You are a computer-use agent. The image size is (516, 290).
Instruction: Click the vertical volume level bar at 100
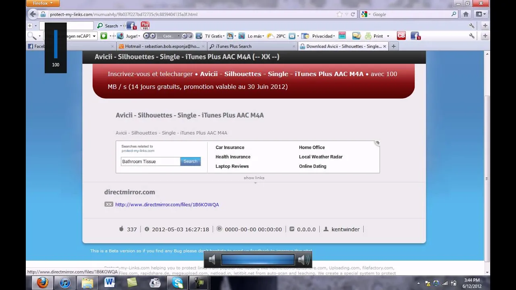tap(56, 44)
